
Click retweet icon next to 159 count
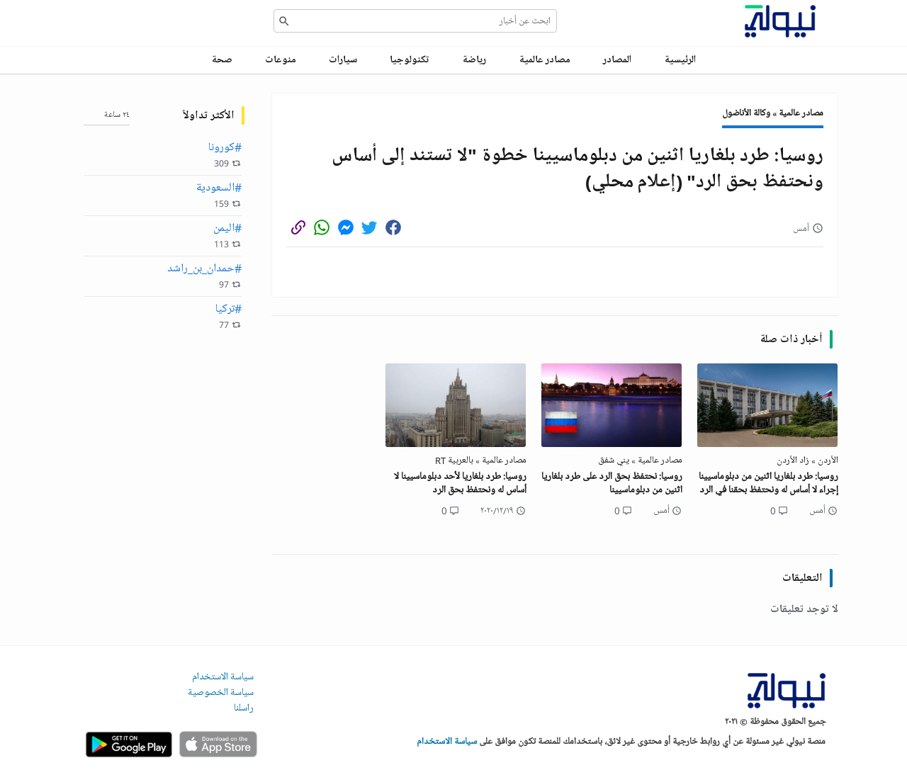[237, 204]
